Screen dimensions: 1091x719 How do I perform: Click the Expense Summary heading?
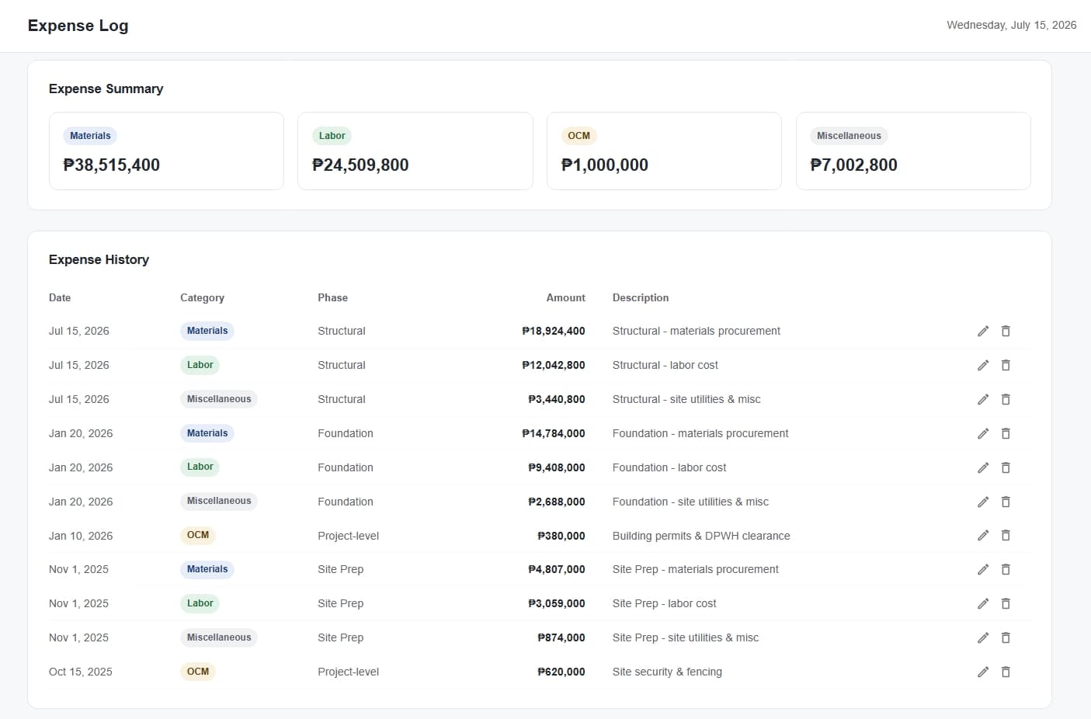point(106,89)
